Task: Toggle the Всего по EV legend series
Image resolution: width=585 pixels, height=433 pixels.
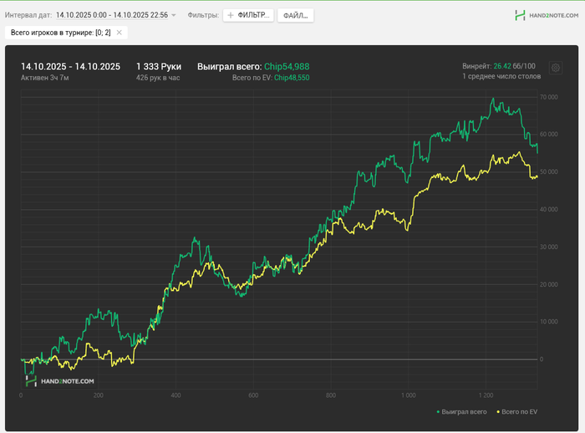Action: pos(517,412)
